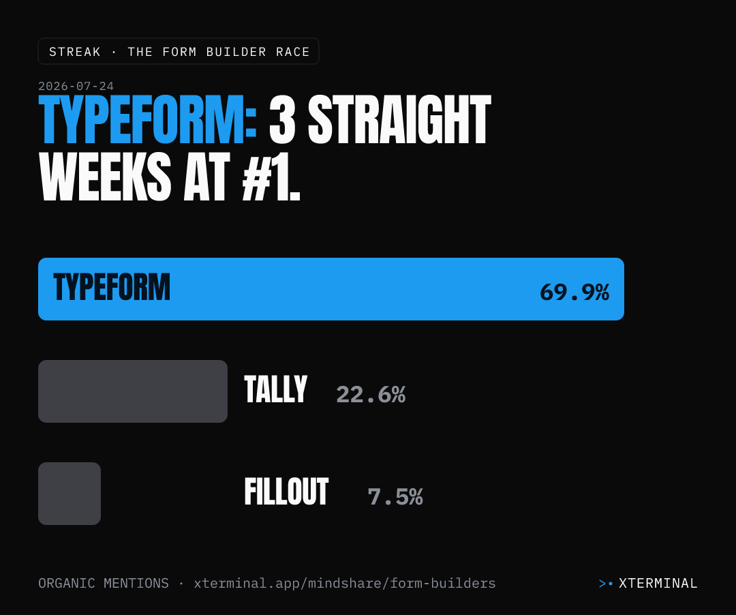Click the WEEKS AT #1. headline line
This screenshot has height=615, width=736.
pyautogui.click(x=170, y=177)
